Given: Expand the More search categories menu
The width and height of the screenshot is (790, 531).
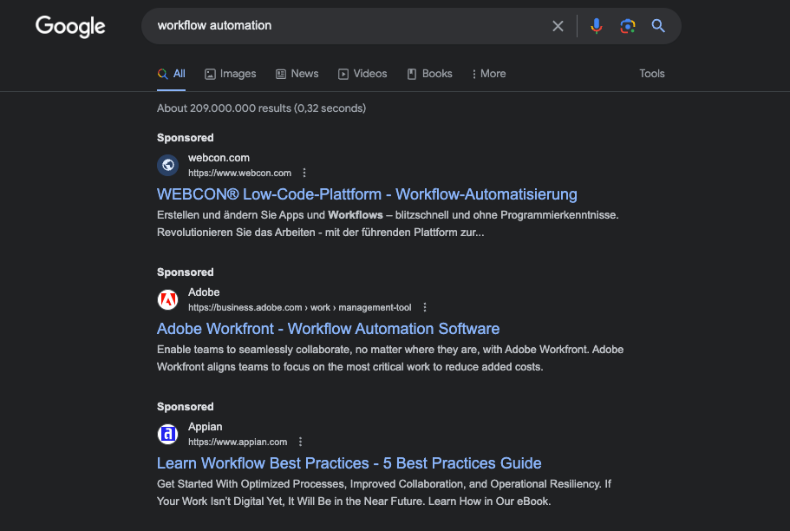Looking at the screenshot, I should click(x=489, y=74).
